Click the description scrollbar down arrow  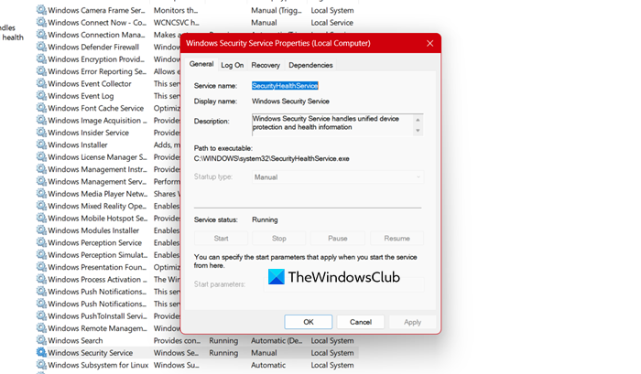[x=418, y=131]
